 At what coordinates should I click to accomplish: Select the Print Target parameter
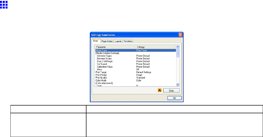coord(101,72)
